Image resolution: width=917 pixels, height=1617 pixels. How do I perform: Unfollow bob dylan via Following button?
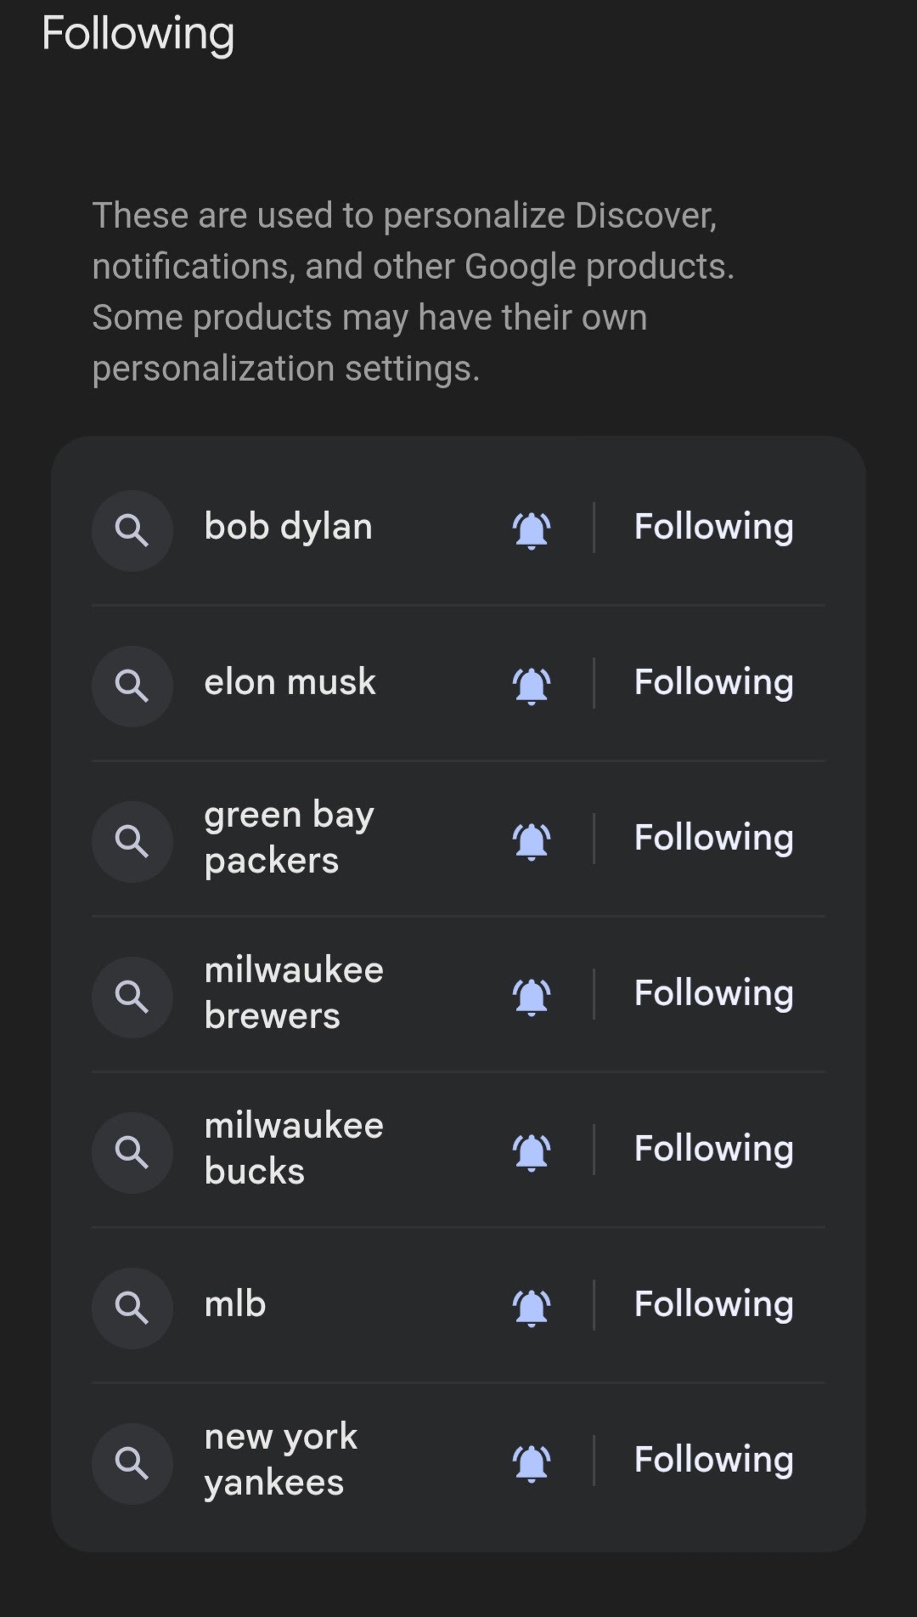[x=713, y=528]
